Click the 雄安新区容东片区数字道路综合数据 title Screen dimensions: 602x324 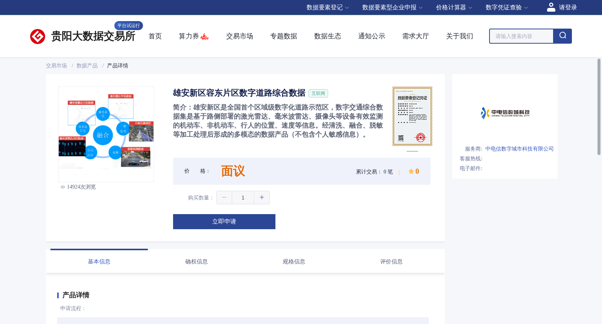(x=239, y=93)
